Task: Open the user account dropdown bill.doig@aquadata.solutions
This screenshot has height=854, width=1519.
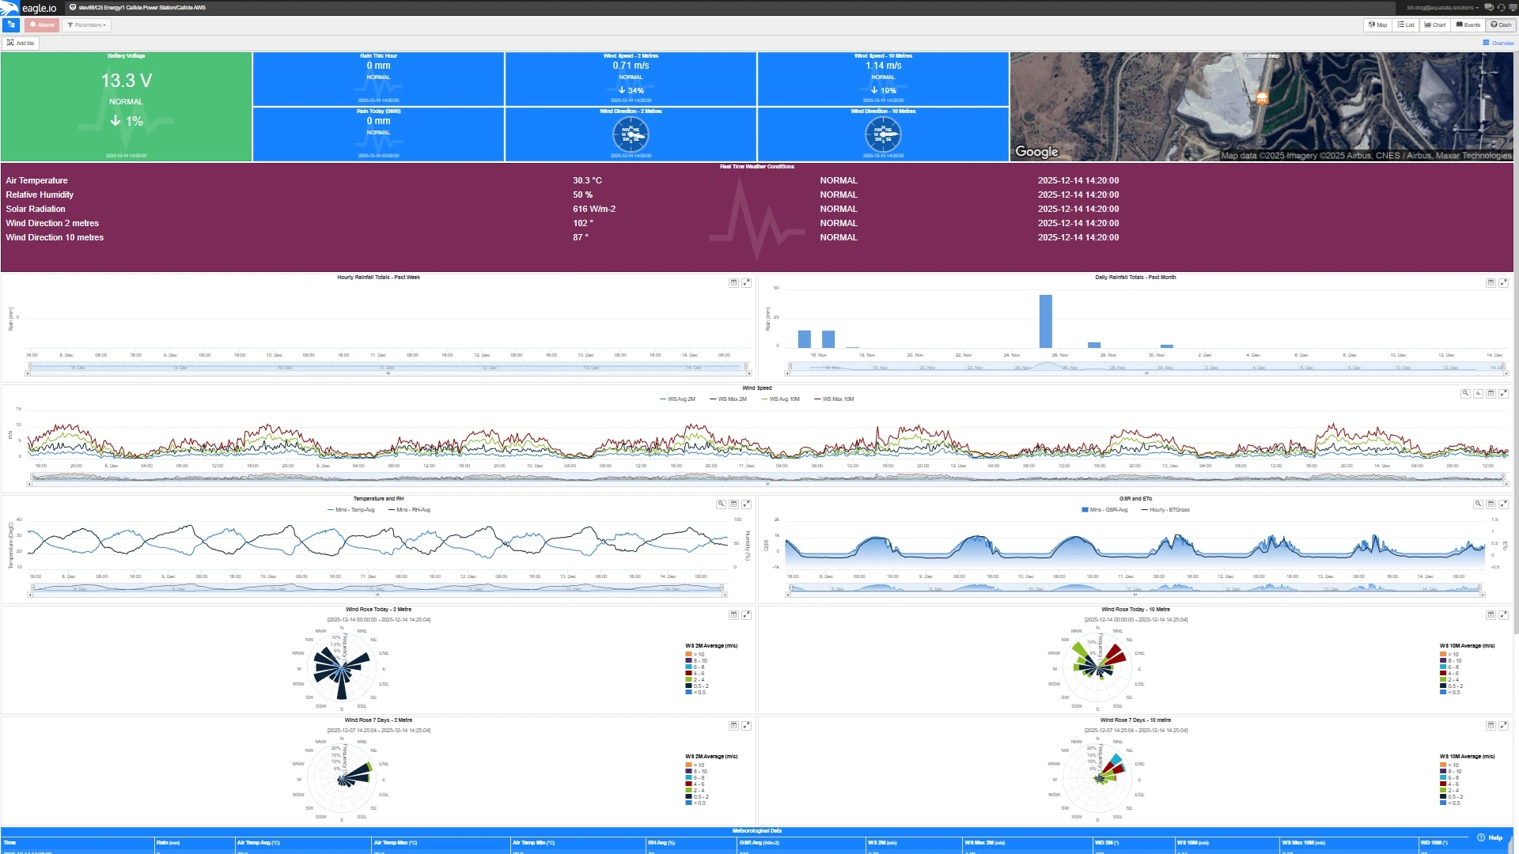Action: [x=1442, y=8]
